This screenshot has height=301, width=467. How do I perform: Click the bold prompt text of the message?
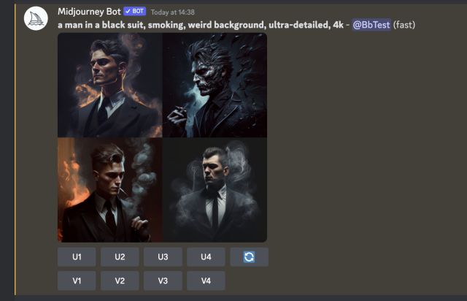point(201,25)
